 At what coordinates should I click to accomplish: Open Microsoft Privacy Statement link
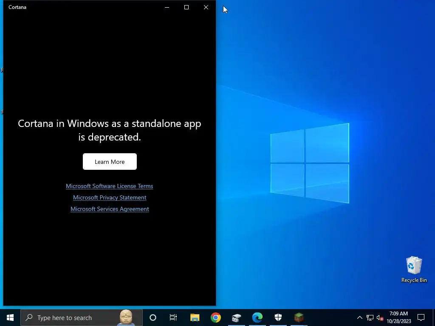point(110,197)
